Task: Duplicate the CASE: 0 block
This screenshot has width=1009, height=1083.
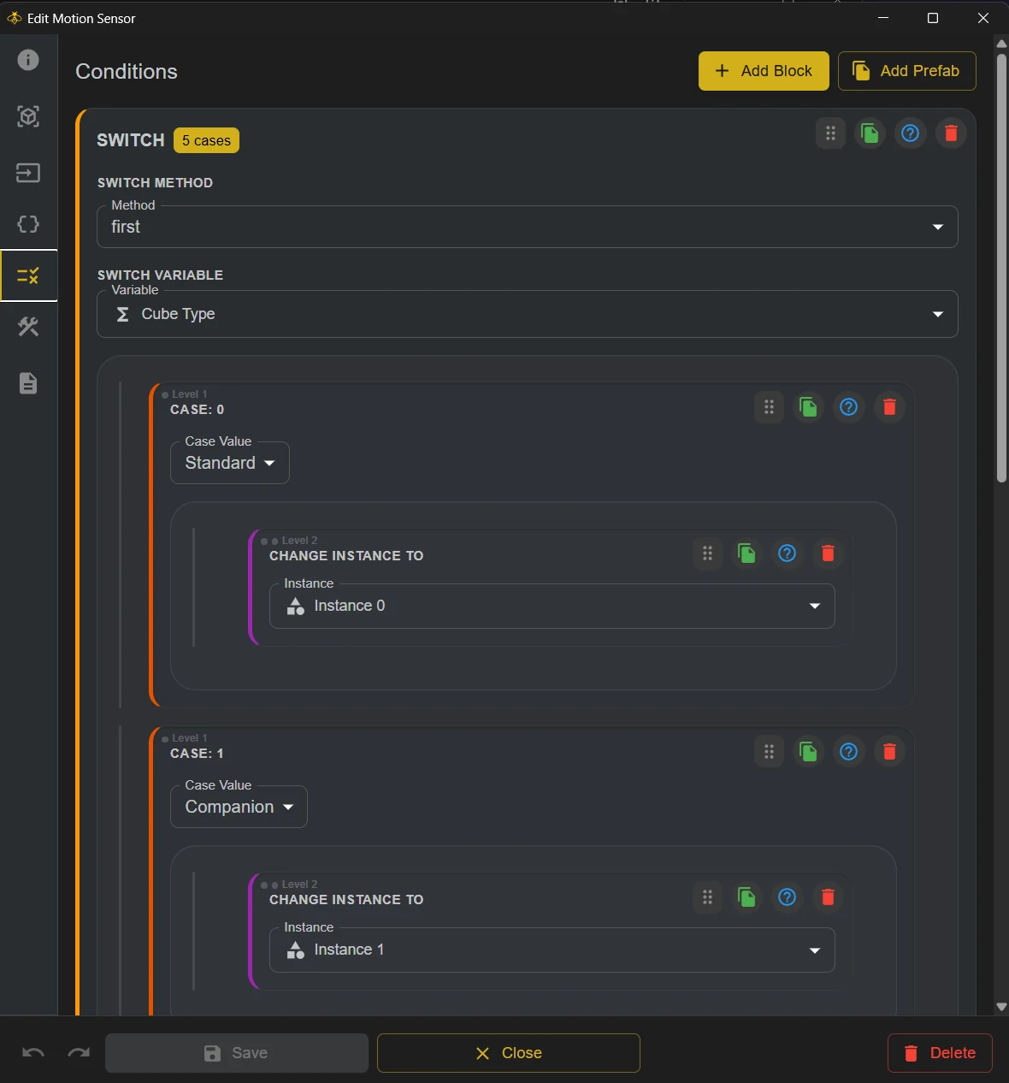Action: pos(808,407)
